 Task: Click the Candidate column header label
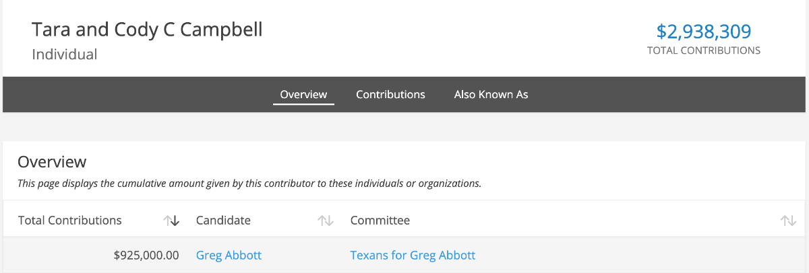point(223,221)
